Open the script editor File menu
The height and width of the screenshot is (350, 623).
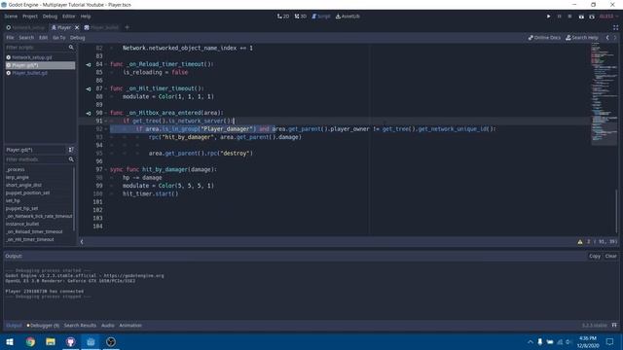click(10, 38)
